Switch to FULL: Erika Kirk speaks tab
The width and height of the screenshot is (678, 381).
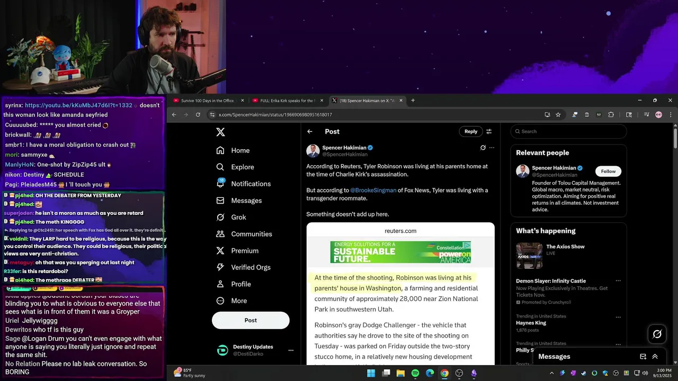pos(287,101)
